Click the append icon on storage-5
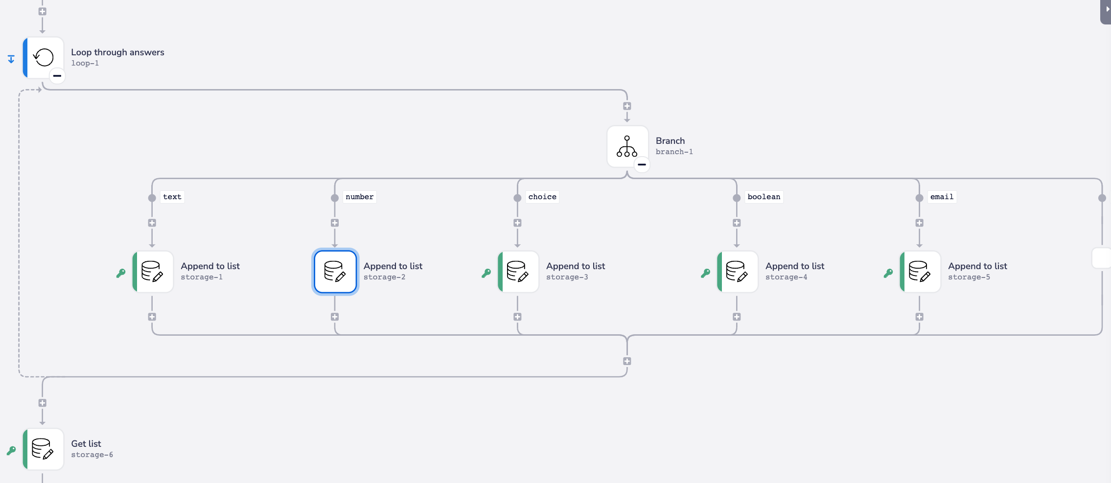1111x483 pixels. [x=920, y=272]
